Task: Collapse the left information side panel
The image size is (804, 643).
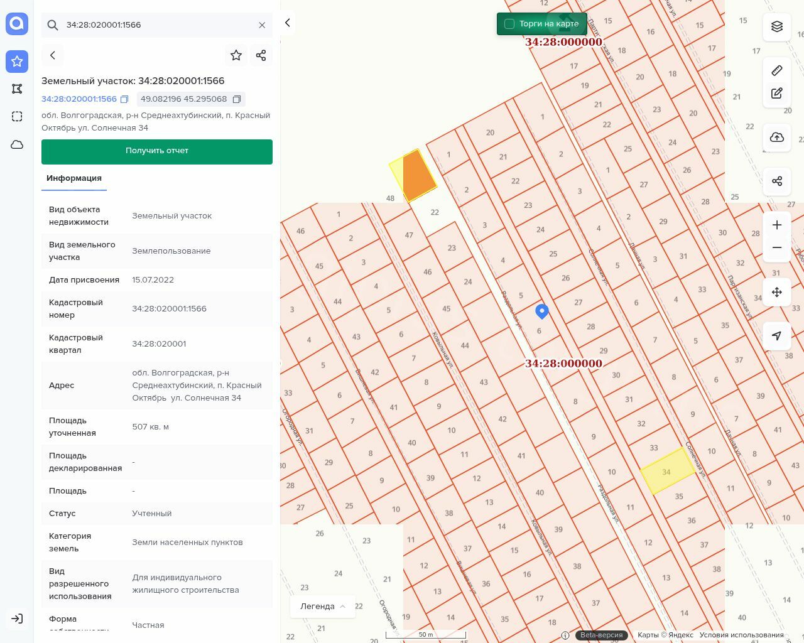Action: [x=287, y=23]
